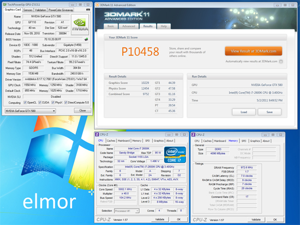
Task: Toggle the OpenCL checkbox
Action: (x=25, y=103)
